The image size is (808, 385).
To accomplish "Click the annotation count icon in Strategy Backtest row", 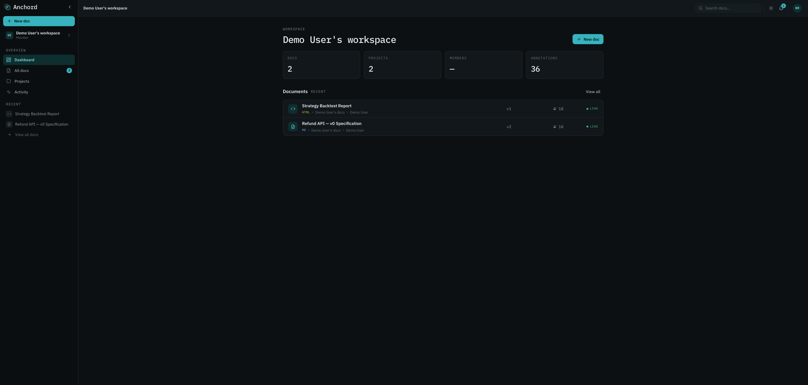I will point(555,109).
